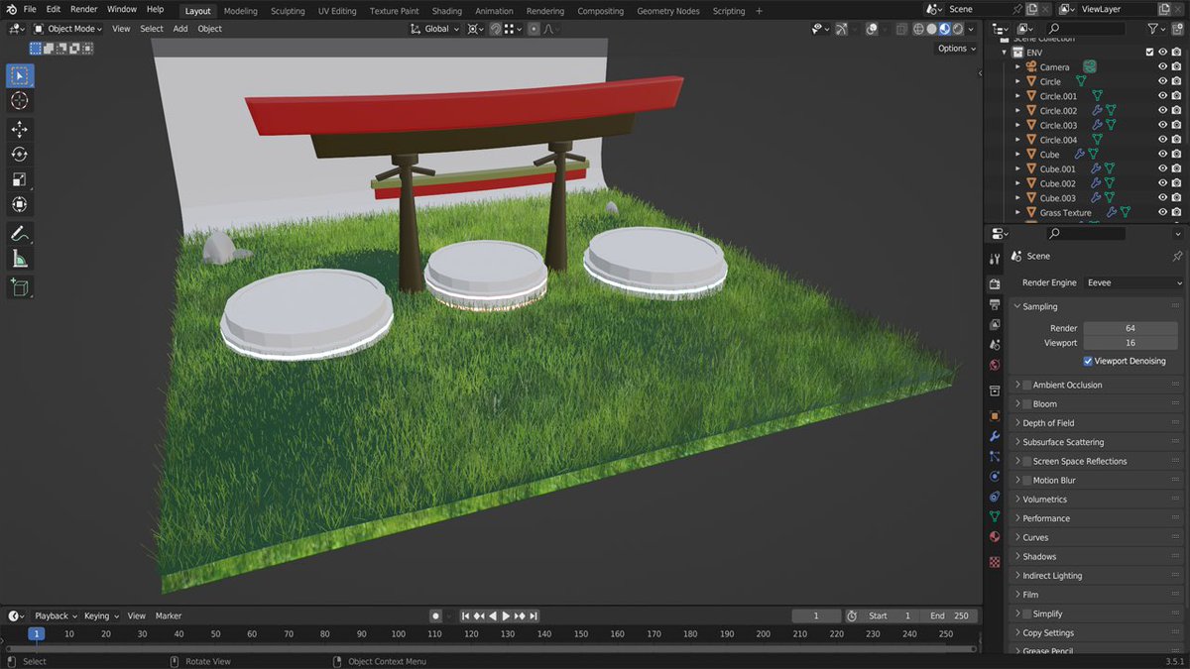Switch to the Shading workspace tab
1190x669 pixels.
447,11
